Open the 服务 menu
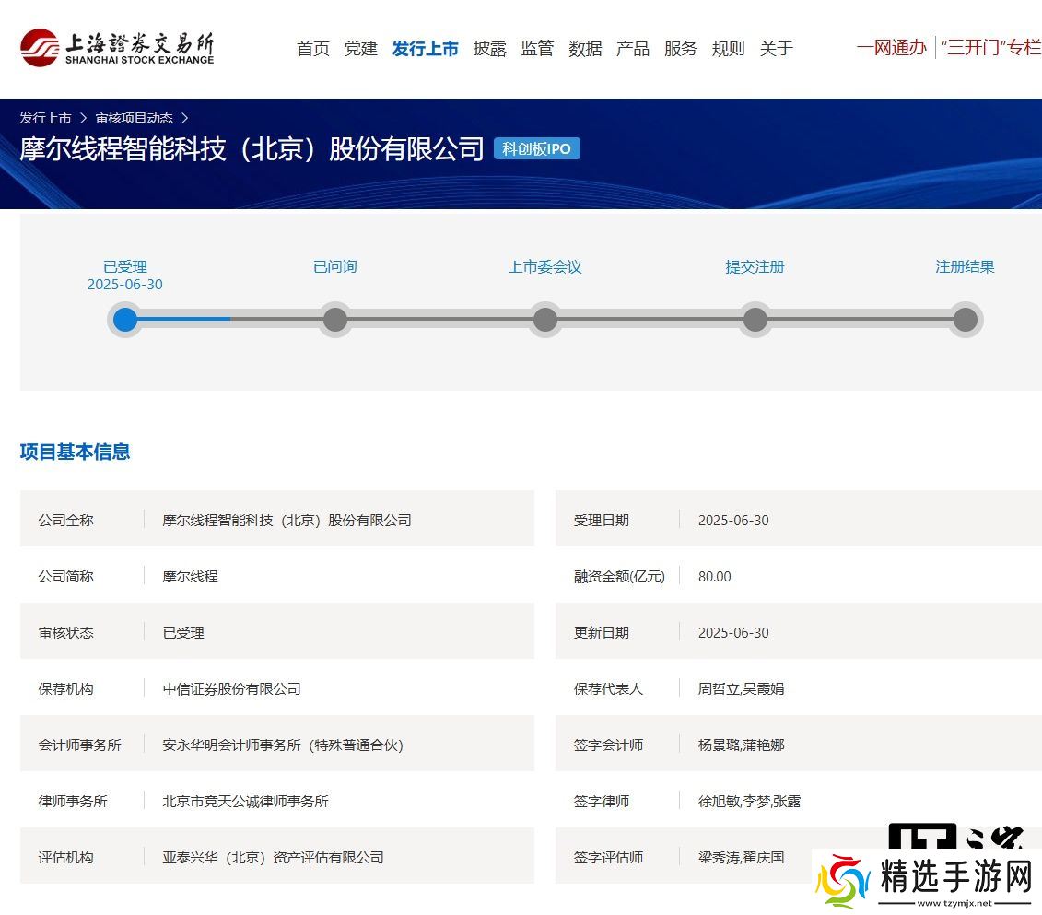The image size is (1042, 915). (681, 49)
